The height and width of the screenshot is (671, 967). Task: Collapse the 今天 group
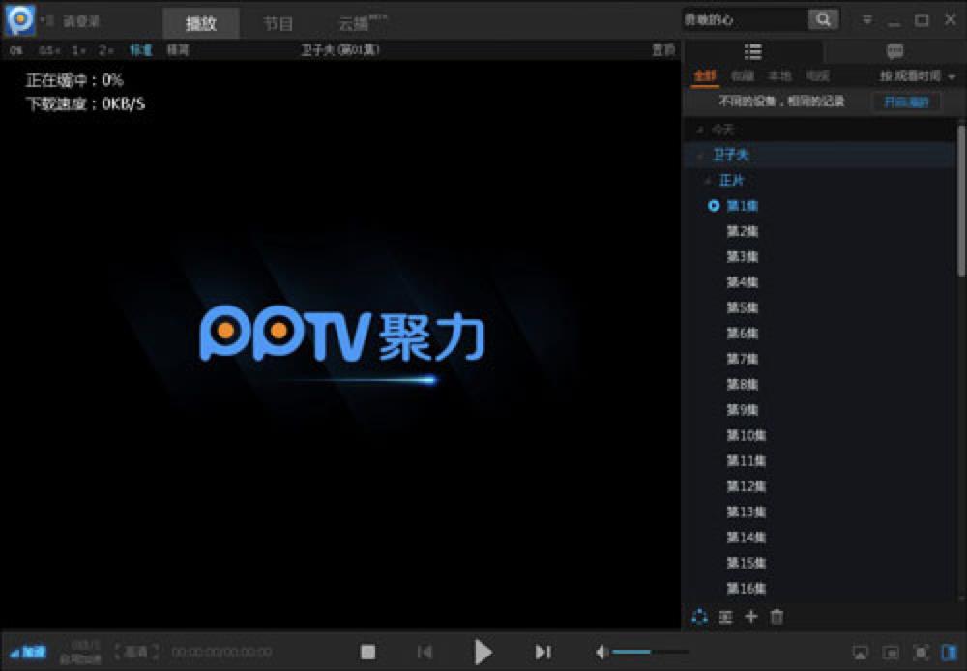point(701,130)
